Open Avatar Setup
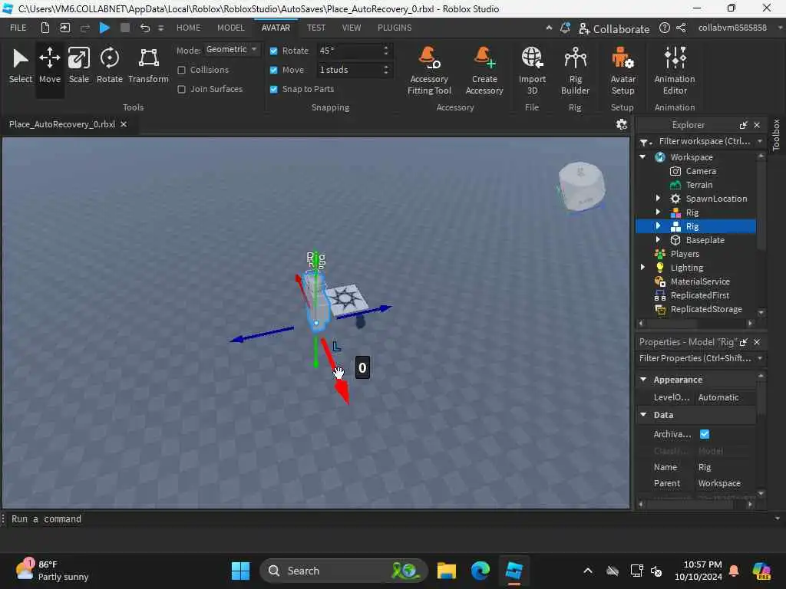 (x=623, y=70)
